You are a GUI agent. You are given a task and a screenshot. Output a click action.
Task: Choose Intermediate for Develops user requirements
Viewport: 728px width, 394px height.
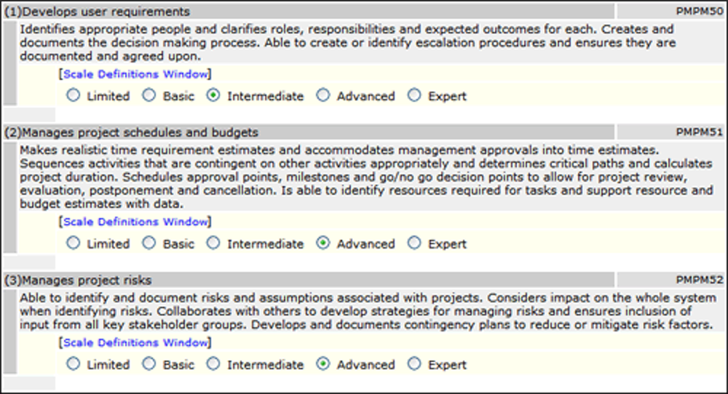pos(213,95)
